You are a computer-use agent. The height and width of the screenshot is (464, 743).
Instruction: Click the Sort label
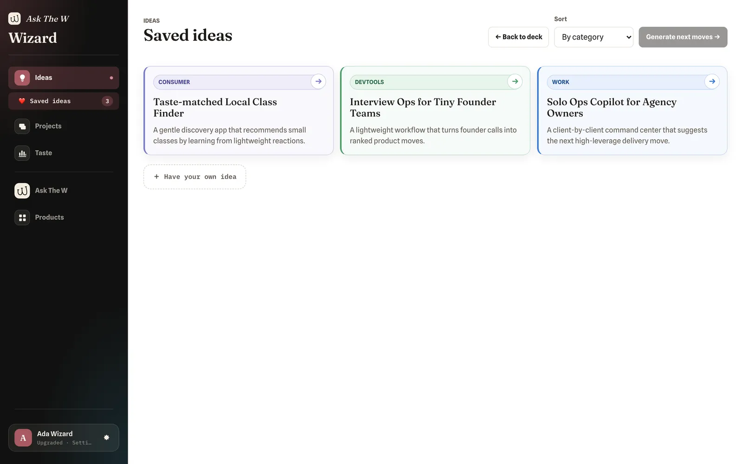point(560,19)
